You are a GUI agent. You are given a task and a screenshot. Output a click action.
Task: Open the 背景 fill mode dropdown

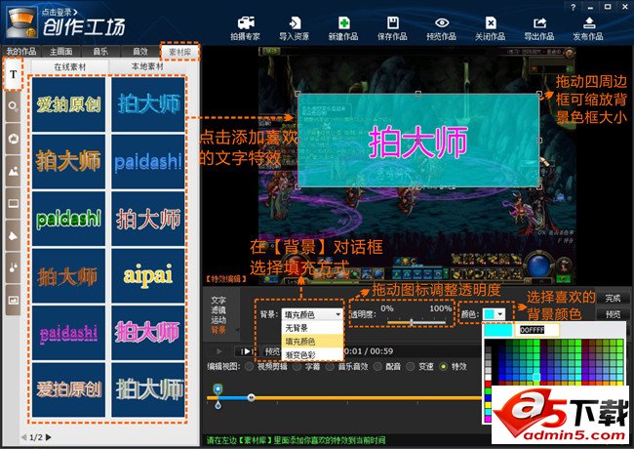312,314
